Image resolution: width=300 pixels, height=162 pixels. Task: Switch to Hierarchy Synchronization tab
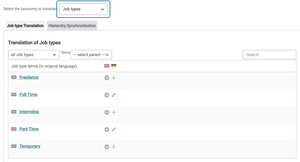pos(72,26)
